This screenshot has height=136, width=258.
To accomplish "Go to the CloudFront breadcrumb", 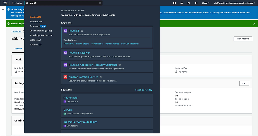I will point(17,31).
